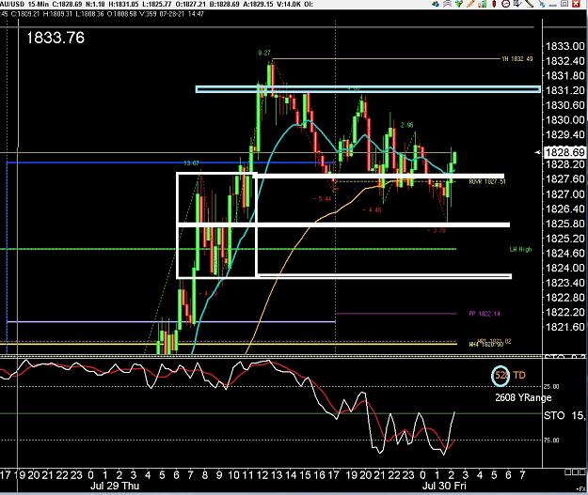Click the 1833.00 price axis label
Image resolution: width=588 pixels, height=495 pixels.
click(x=565, y=46)
